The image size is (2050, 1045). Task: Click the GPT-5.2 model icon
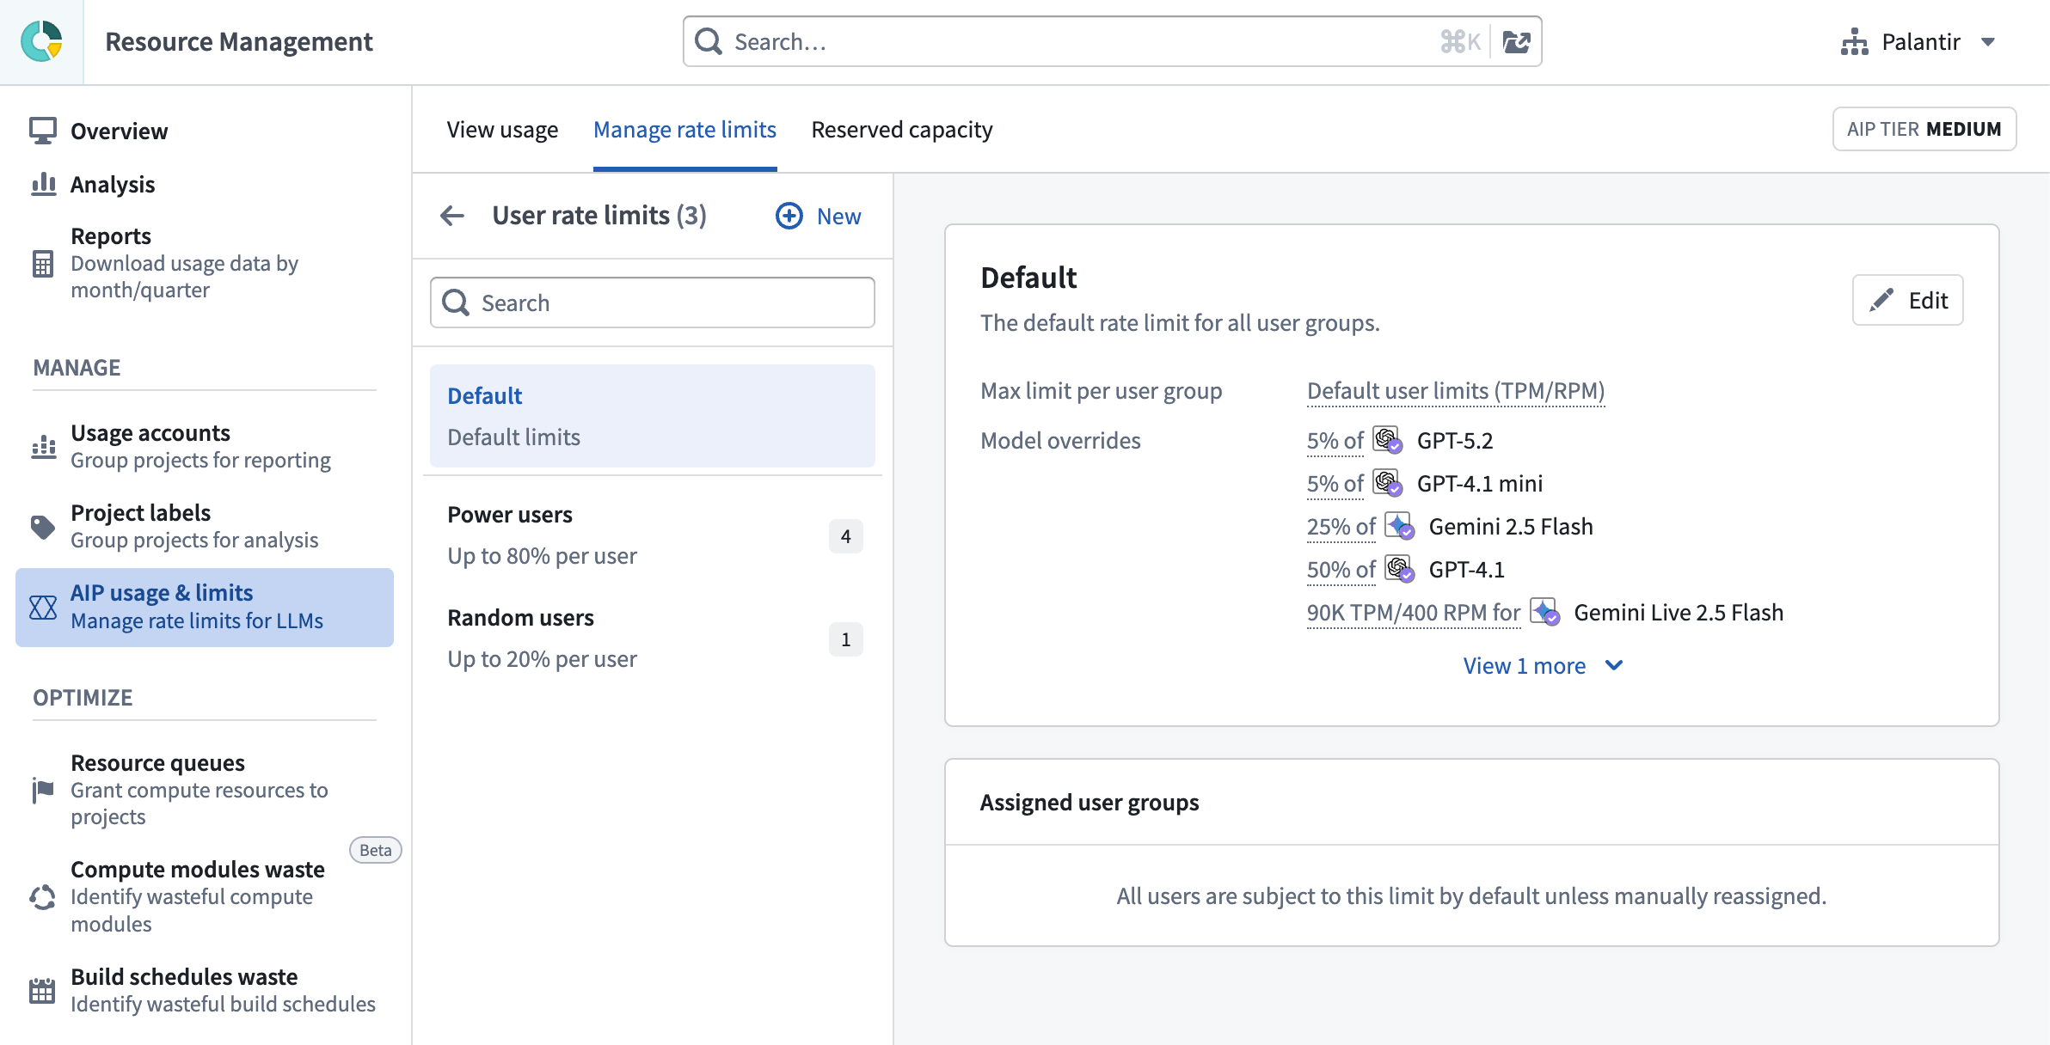[1388, 440]
